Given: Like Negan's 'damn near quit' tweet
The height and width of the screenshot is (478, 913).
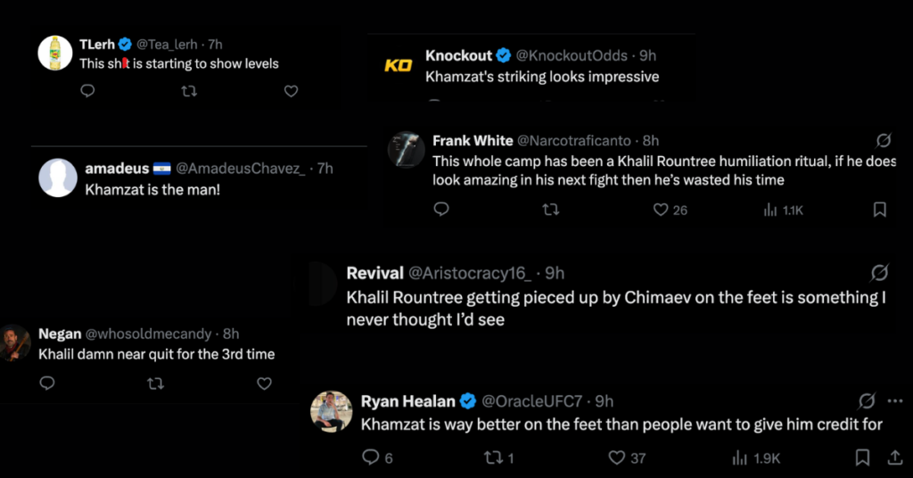Looking at the screenshot, I should pyautogui.click(x=264, y=383).
